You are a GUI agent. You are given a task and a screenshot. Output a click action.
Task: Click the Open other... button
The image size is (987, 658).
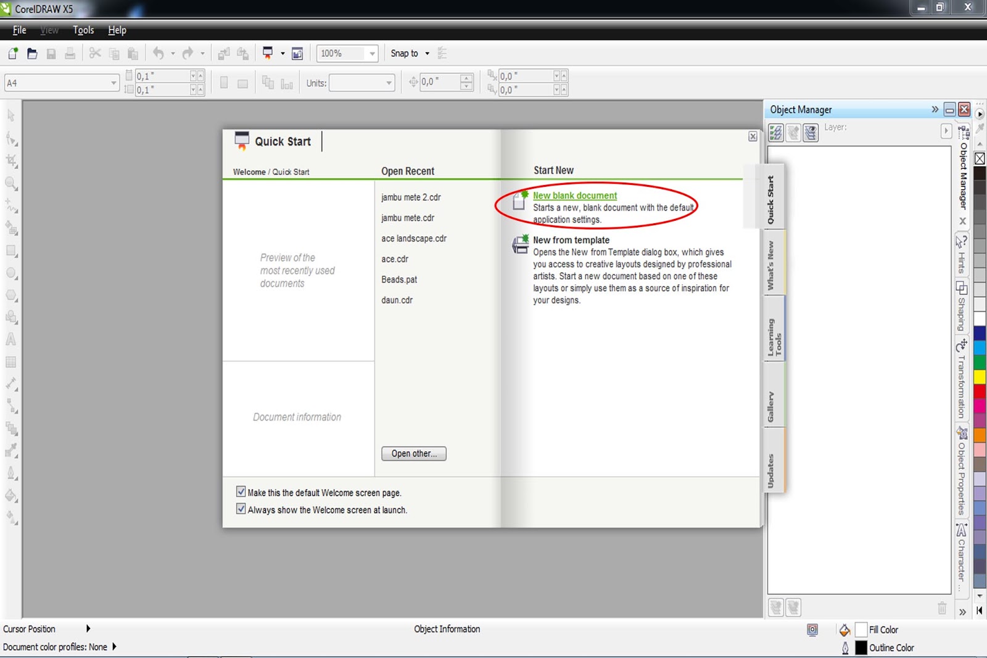pos(414,453)
